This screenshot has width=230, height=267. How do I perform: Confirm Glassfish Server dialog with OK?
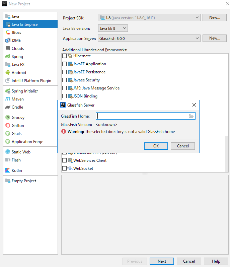point(156,146)
